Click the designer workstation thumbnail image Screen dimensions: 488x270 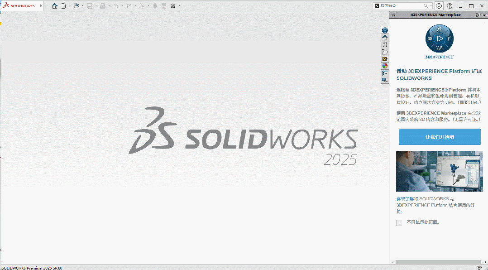(x=439, y=171)
